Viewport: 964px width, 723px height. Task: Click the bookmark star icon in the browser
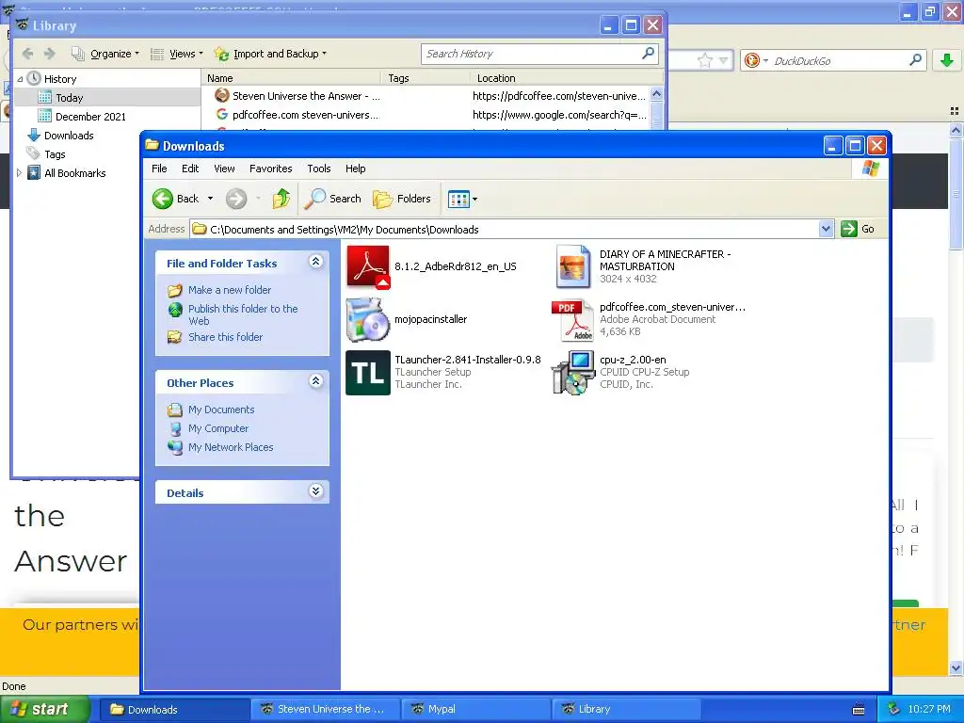(705, 60)
